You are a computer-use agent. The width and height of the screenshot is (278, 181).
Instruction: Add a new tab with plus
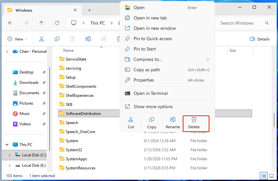click(x=89, y=10)
